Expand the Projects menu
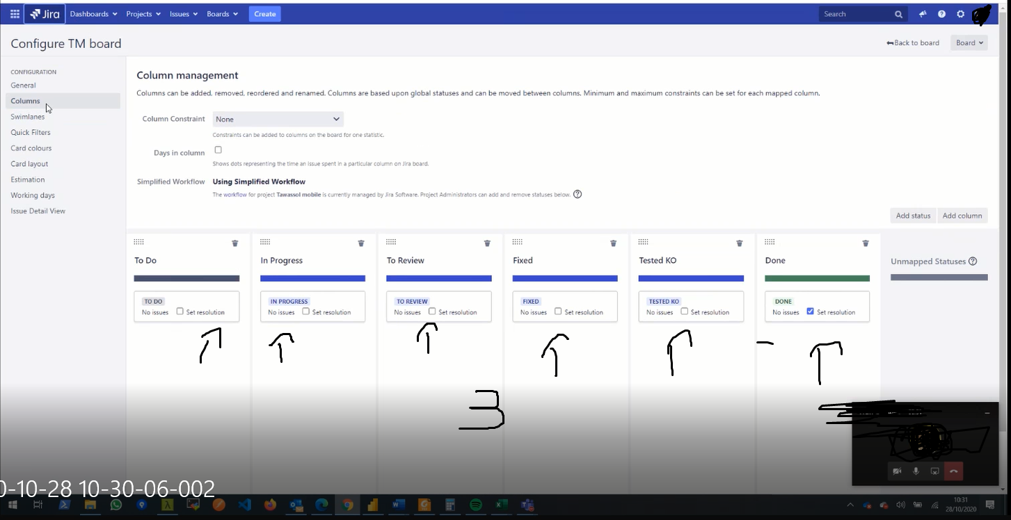The height and width of the screenshot is (520, 1011). (143, 14)
